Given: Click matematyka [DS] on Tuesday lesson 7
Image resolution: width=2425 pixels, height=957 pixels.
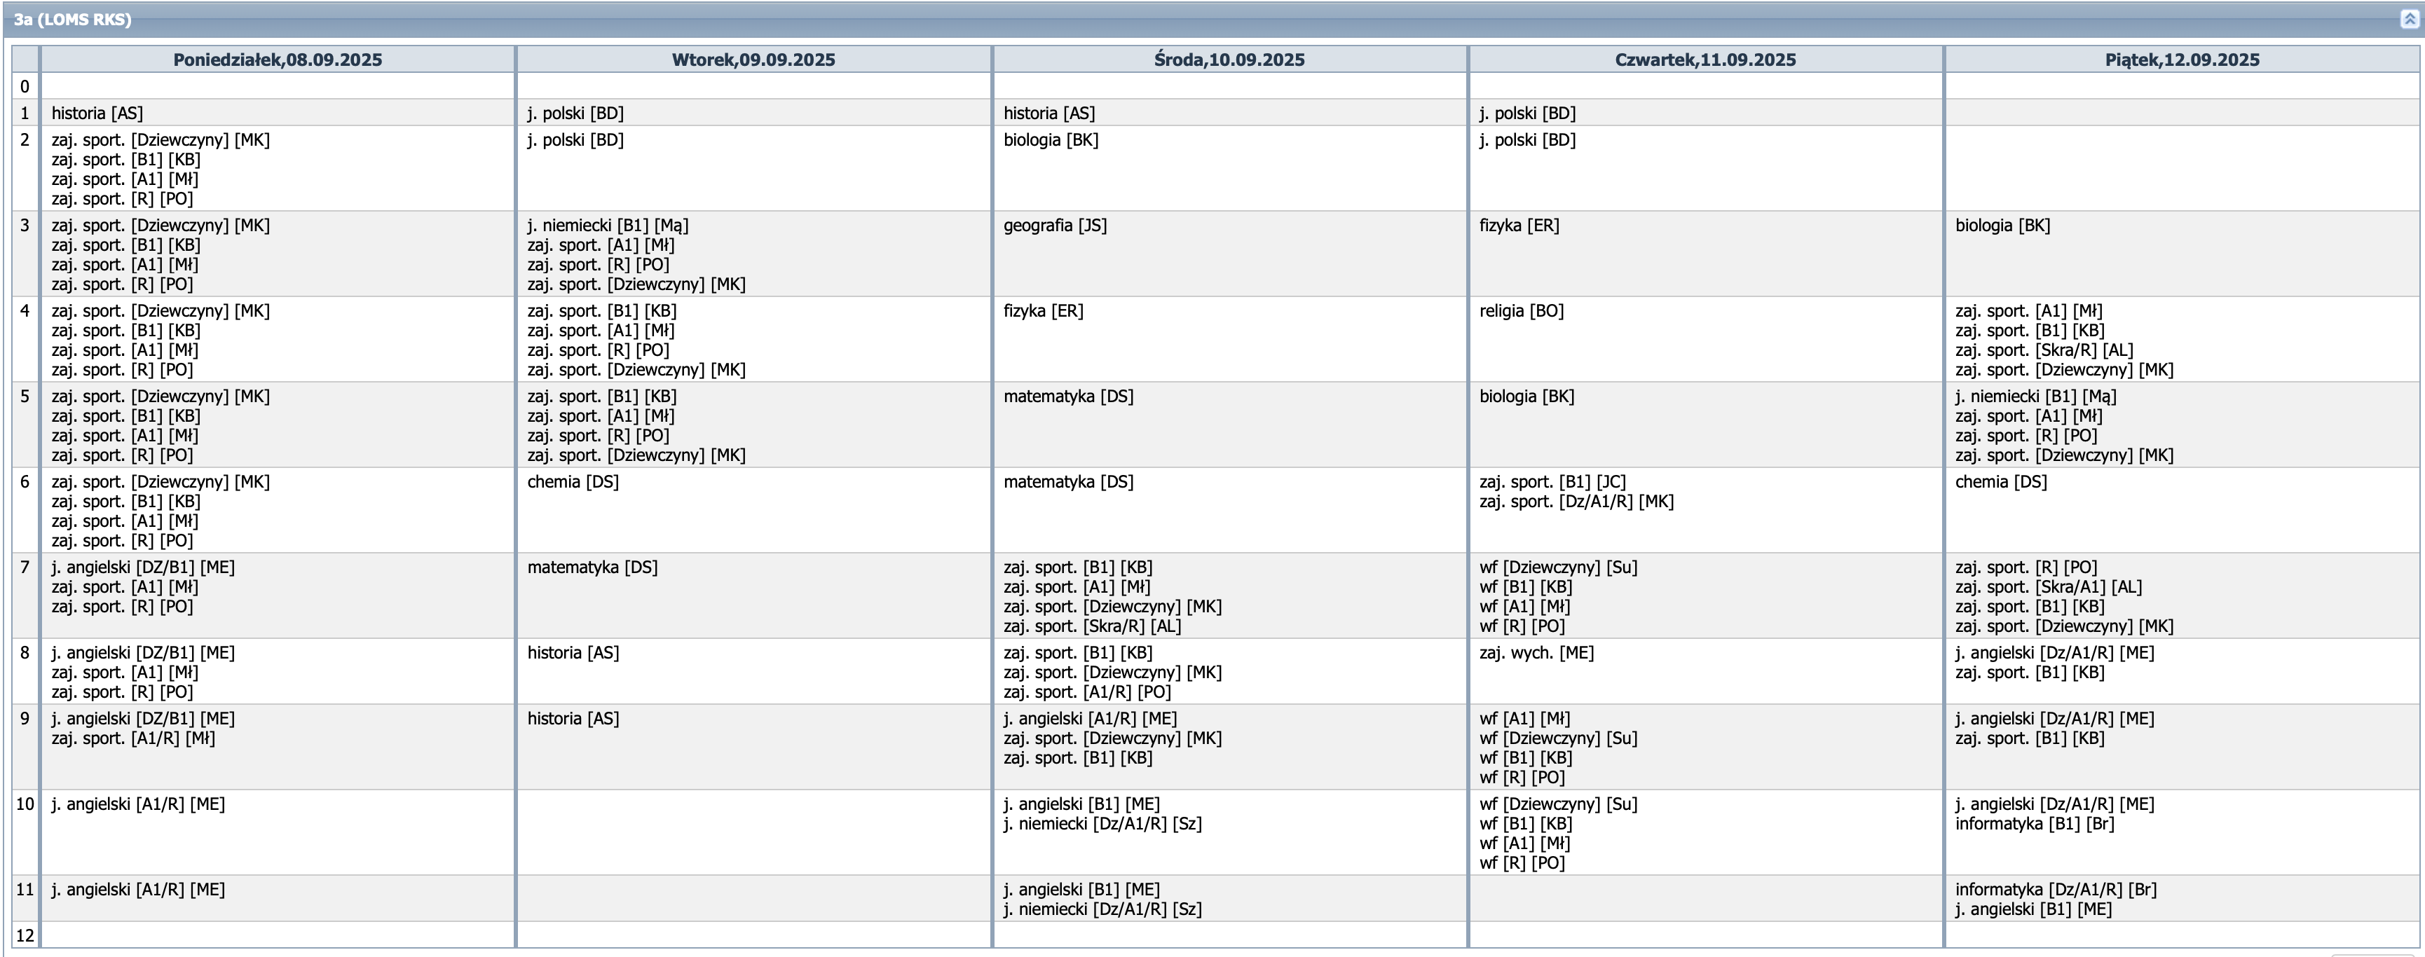Looking at the screenshot, I should coord(592,567).
